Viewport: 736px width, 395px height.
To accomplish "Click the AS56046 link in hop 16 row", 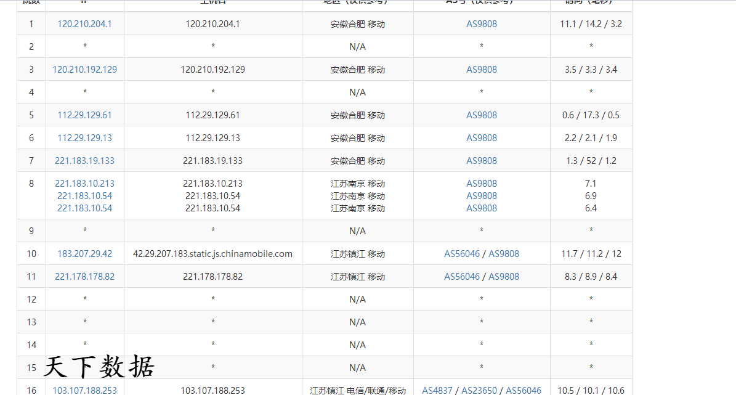I will (524, 390).
